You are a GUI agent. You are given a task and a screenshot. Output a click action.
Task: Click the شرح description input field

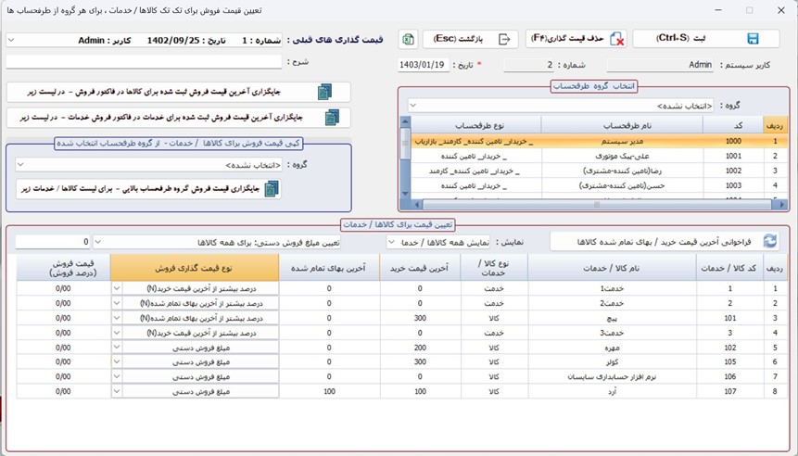(x=144, y=61)
